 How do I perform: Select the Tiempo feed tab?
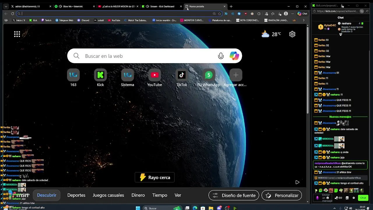[x=160, y=195]
